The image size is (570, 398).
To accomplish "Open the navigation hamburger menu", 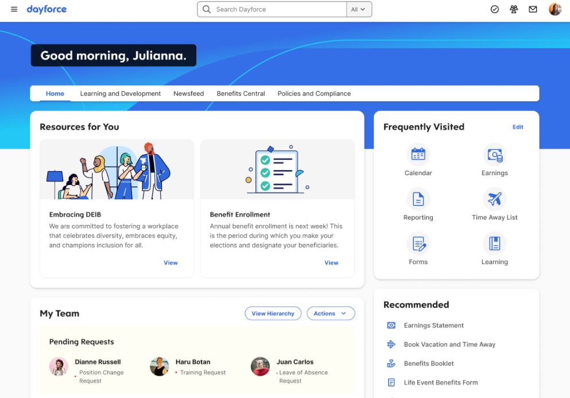I will point(14,9).
